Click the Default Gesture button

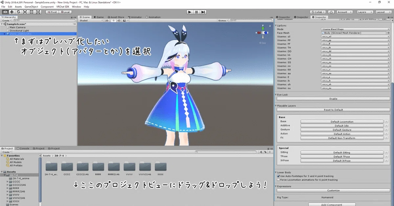(x=342, y=130)
